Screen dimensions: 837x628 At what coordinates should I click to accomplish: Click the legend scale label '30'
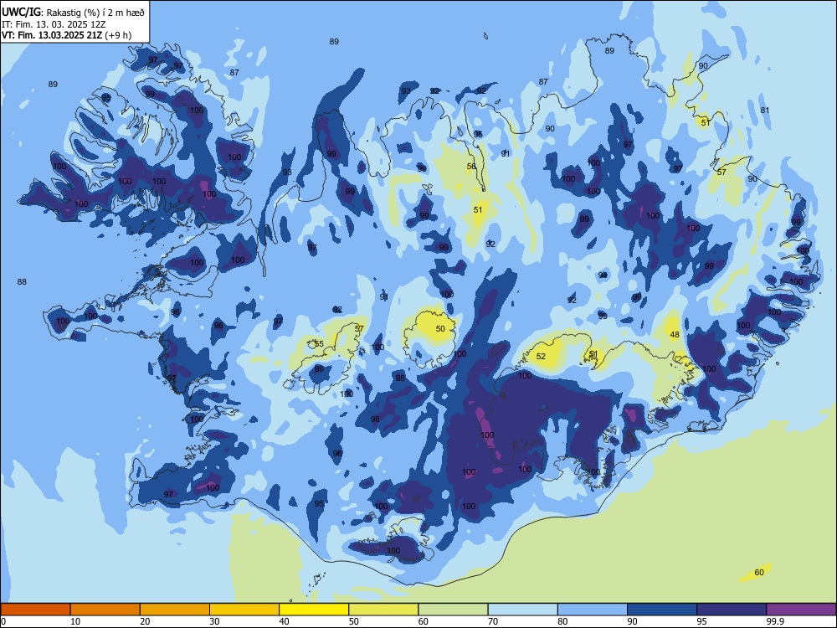click(214, 621)
